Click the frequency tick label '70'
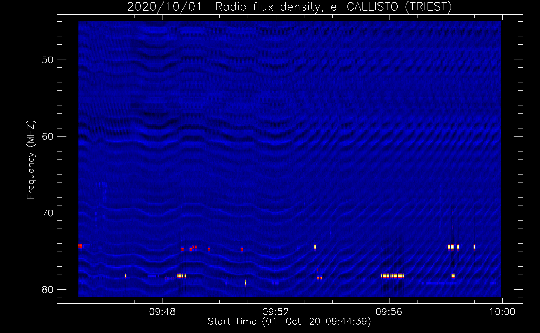Image resolution: width=540 pixels, height=333 pixels. click(48, 213)
